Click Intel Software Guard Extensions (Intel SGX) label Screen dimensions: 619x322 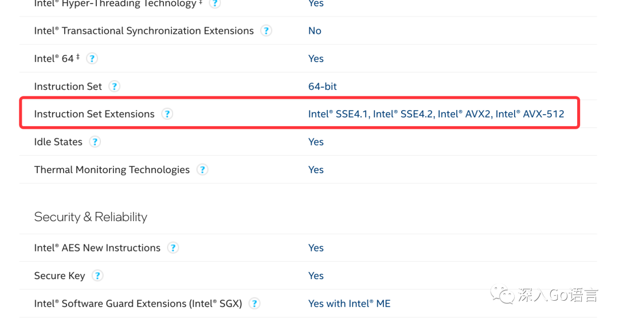tap(138, 304)
